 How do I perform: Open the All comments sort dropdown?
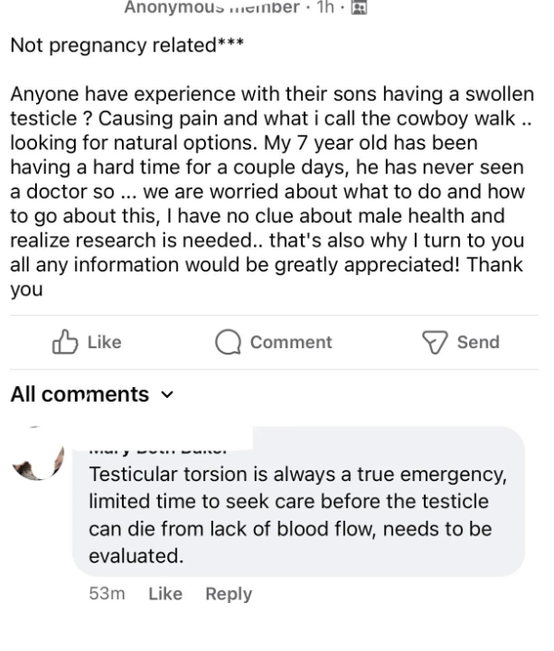coord(90,394)
